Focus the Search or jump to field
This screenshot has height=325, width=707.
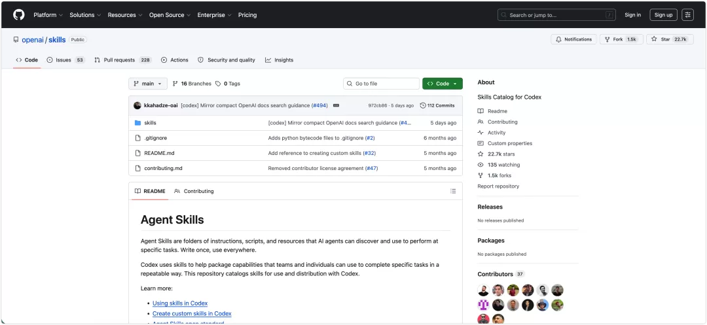pos(557,15)
